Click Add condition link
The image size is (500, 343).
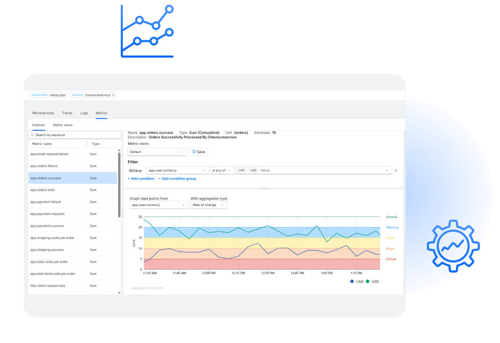click(141, 179)
